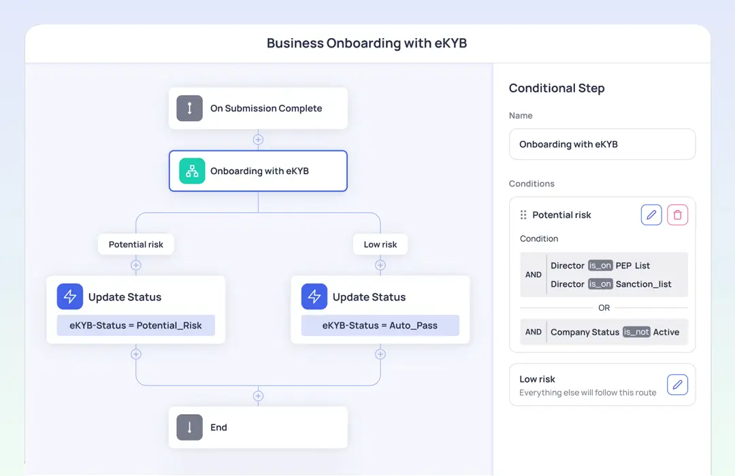This screenshot has width=735, height=476.
Task: Toggle the is_on operator for PEP List
Action: [600, 265]
